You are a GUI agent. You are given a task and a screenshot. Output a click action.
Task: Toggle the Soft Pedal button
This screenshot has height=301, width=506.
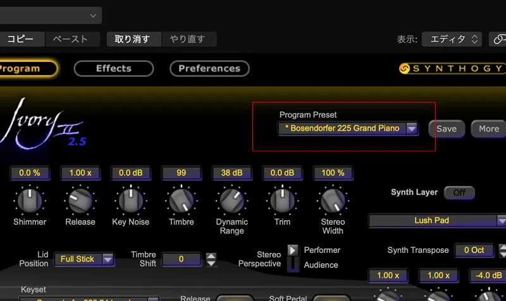pyautogui.click(x=331, y=298)
